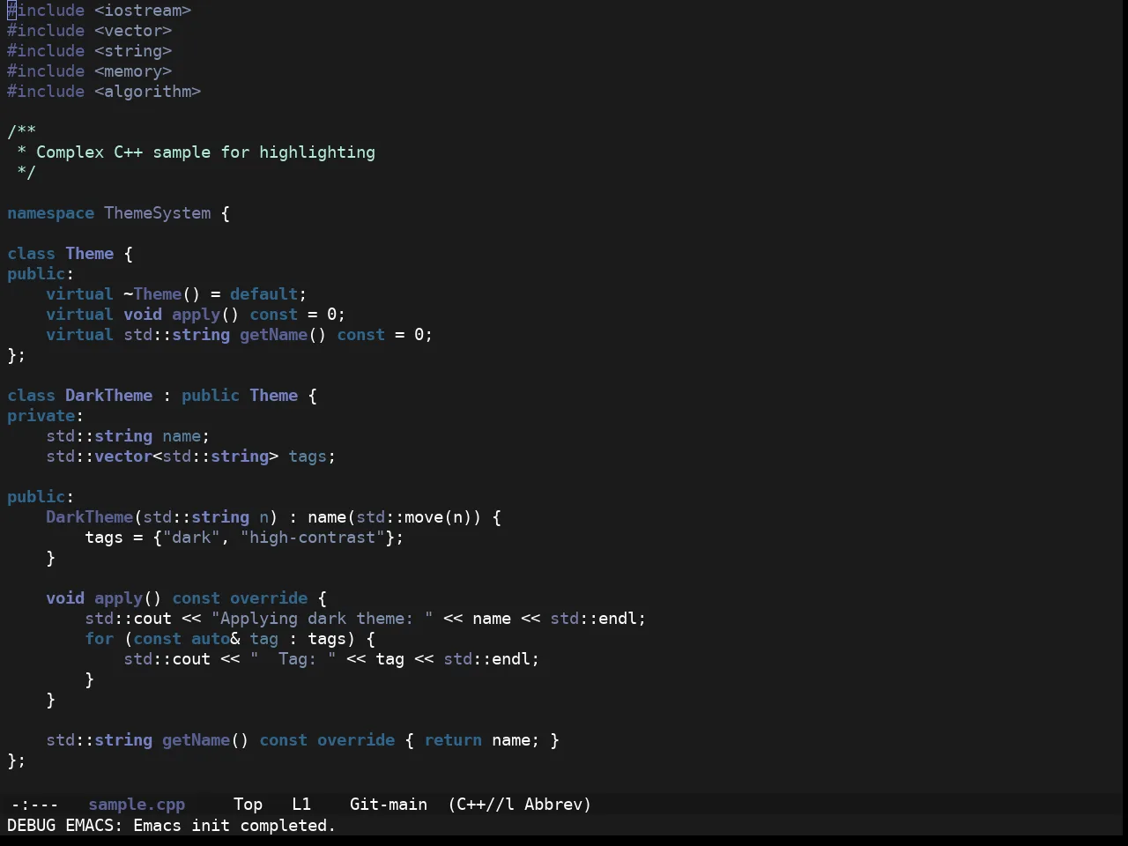The width and height of the screenshot is (1128, 846).
Task: Click 'tags' in the std::vector declaration line
Action: (x=308, y=456)
